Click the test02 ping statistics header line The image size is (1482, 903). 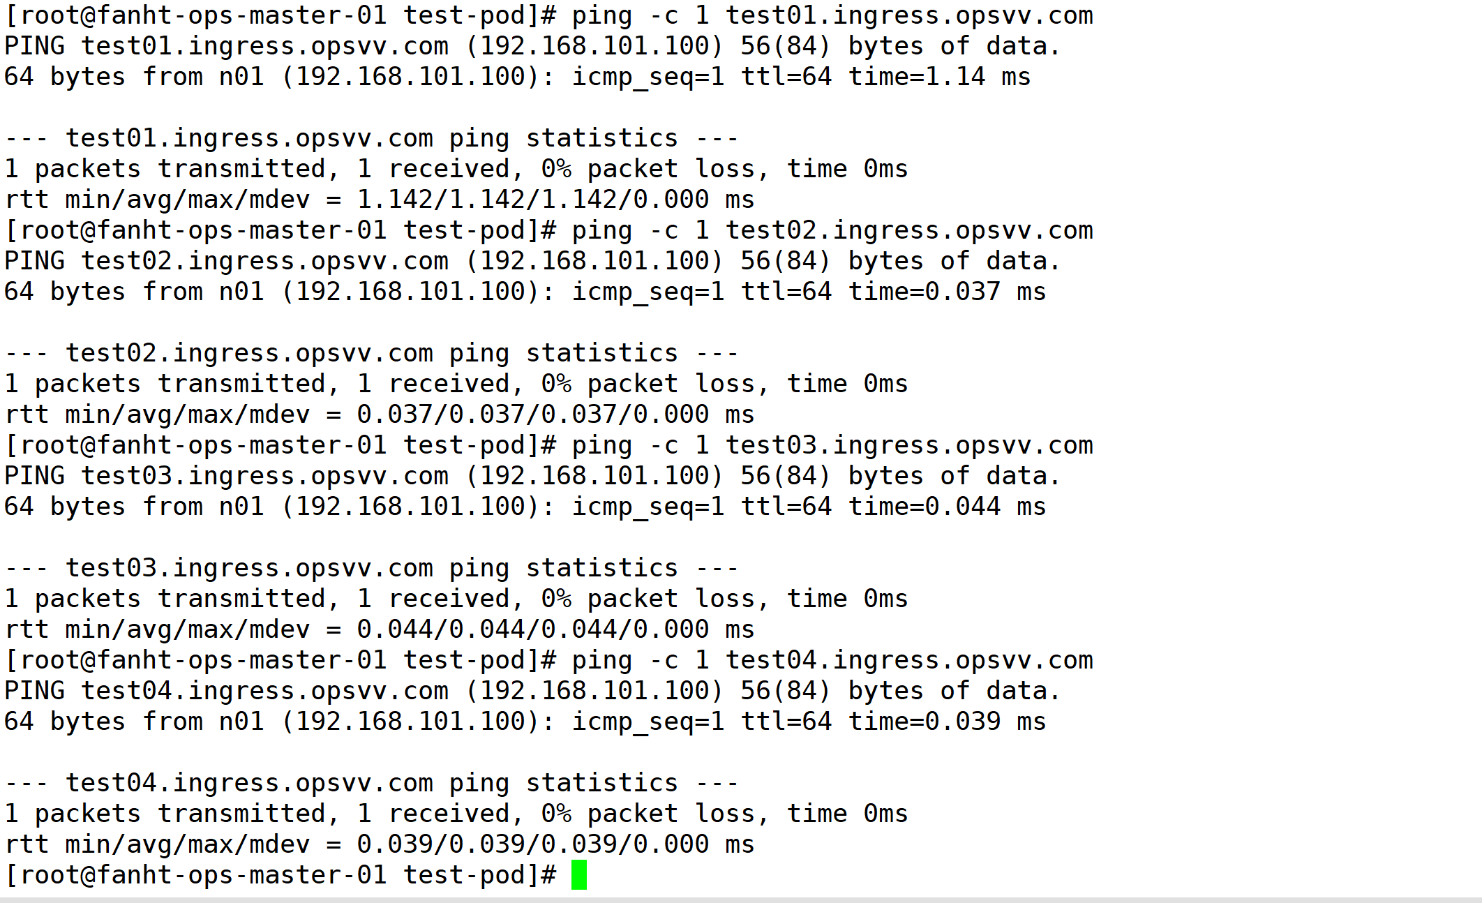[371, 354]
